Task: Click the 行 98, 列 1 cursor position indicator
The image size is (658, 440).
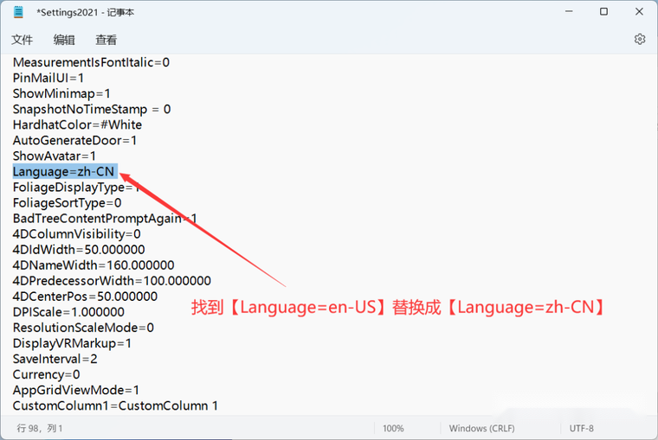Action: 40,428
